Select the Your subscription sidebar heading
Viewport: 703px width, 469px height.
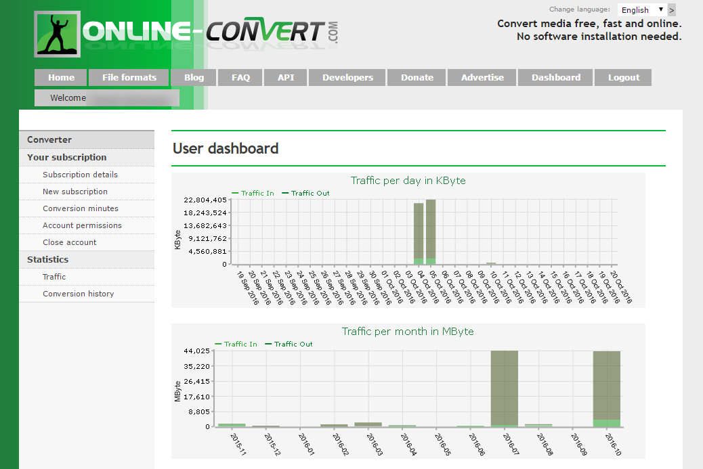tap(87, 157)
